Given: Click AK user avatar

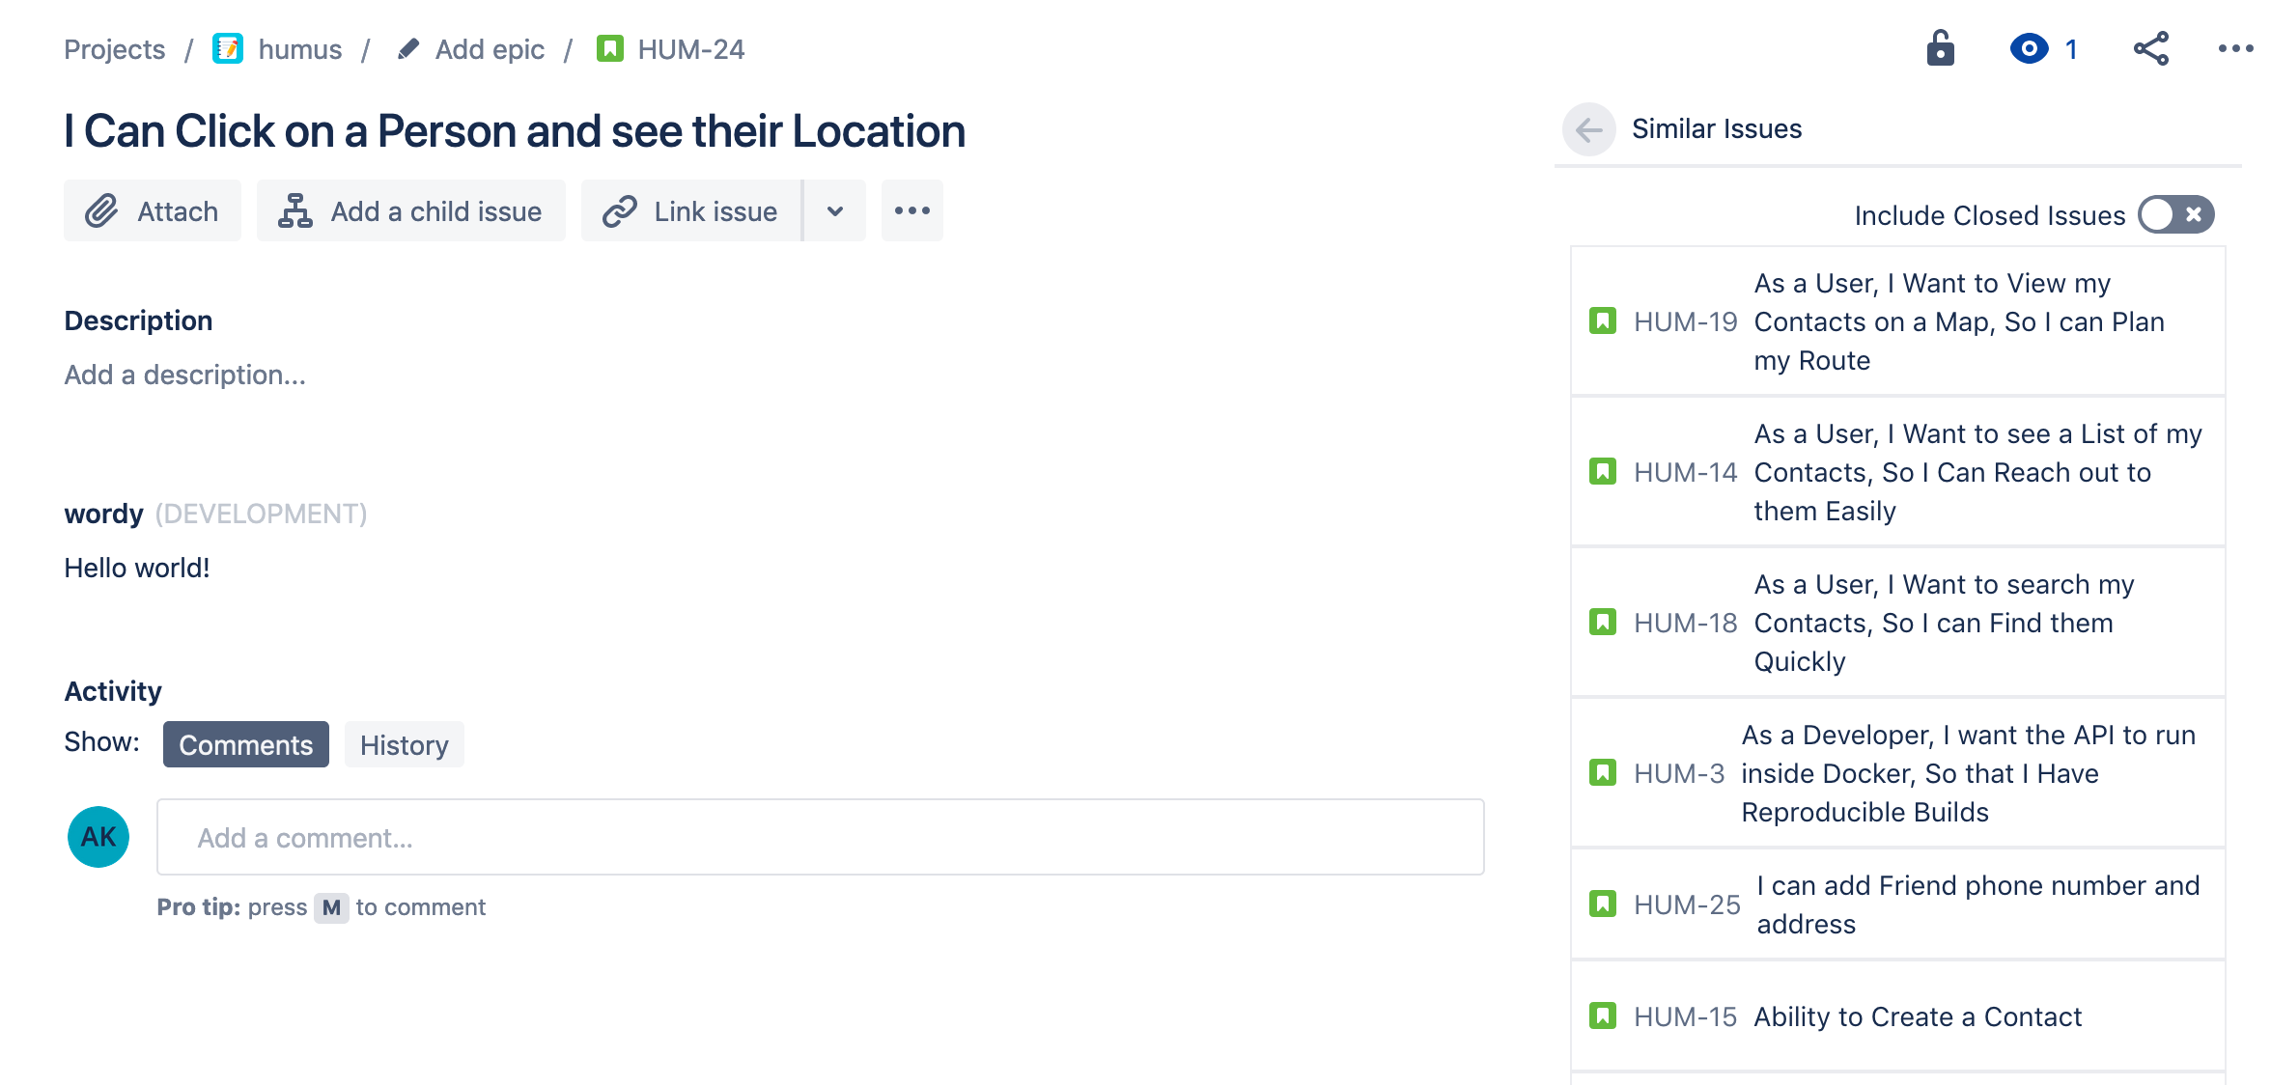Looking at the screenshot, I should coord(98,837).
